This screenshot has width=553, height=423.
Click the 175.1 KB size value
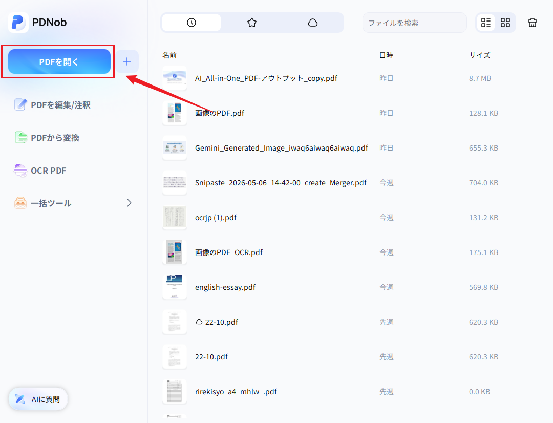(x=483, y=252)
